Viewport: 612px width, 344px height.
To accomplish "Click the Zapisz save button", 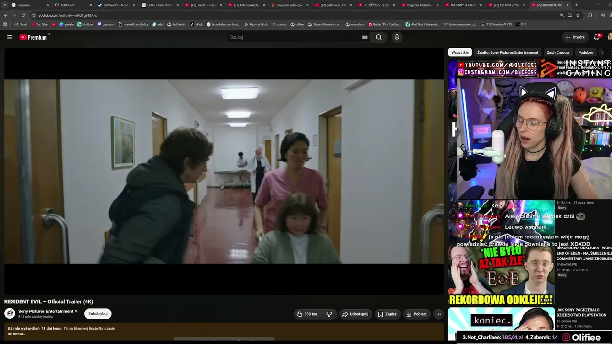I will (387, 314).
